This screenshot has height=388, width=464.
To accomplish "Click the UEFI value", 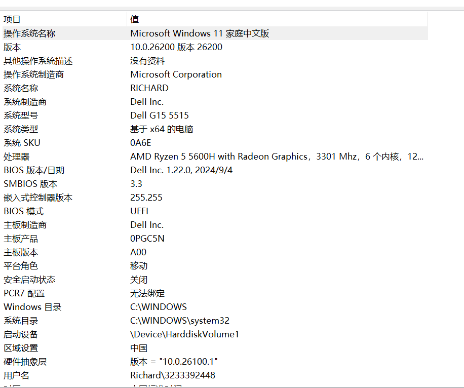I will (139, 211).
